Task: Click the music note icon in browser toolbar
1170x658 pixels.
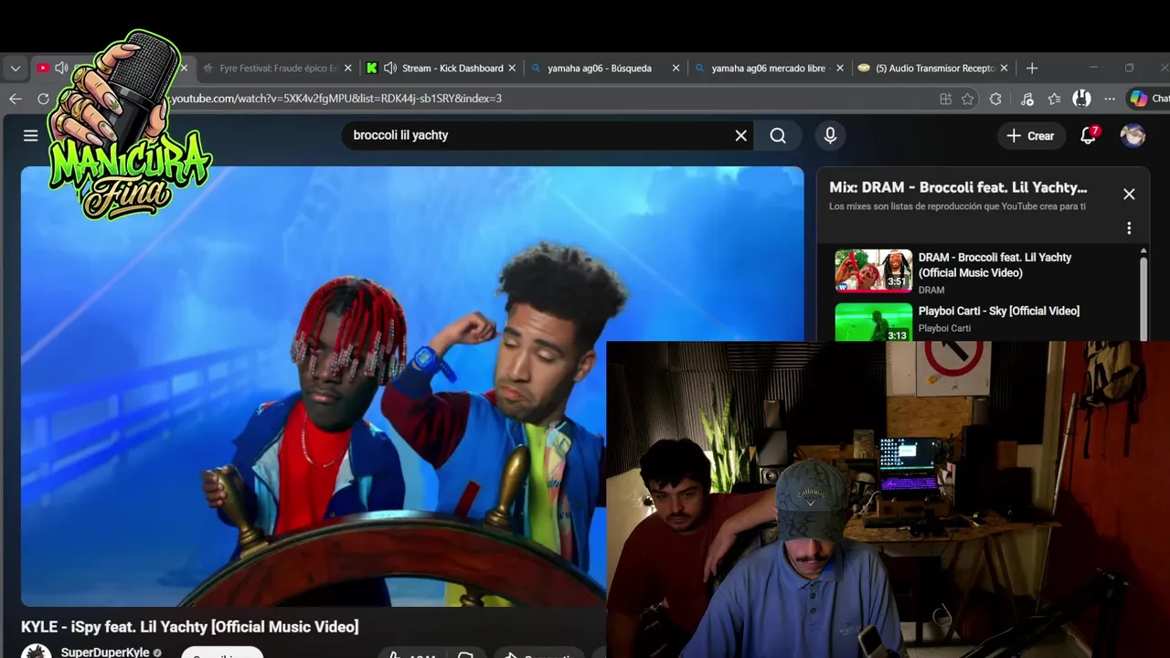Action: [x=1026, y=99]
